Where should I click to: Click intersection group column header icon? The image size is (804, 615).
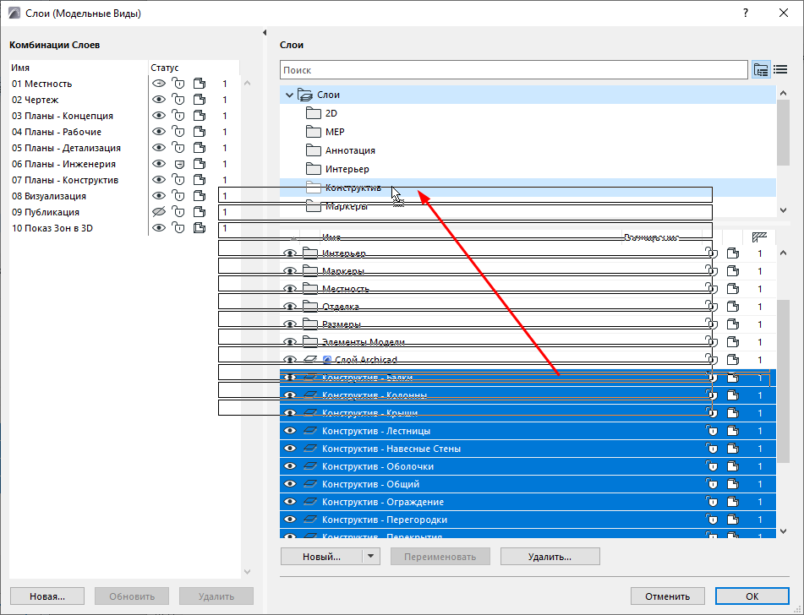pos(759,237)
